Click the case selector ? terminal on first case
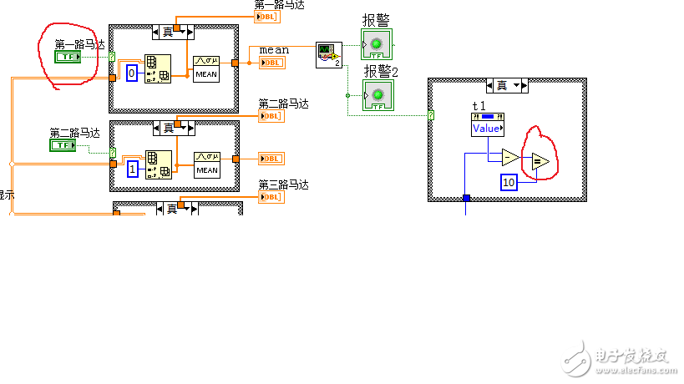Screen dimensions: 684x384 tap(112, 57)
